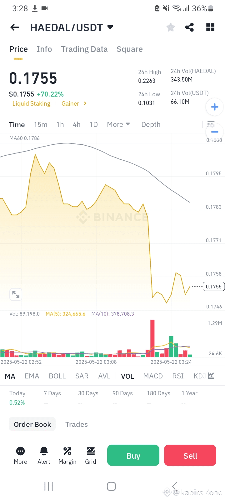Screen dimensions: 225x500
Task: Open the Margin percent icon
Action: [x=67, y=451]
